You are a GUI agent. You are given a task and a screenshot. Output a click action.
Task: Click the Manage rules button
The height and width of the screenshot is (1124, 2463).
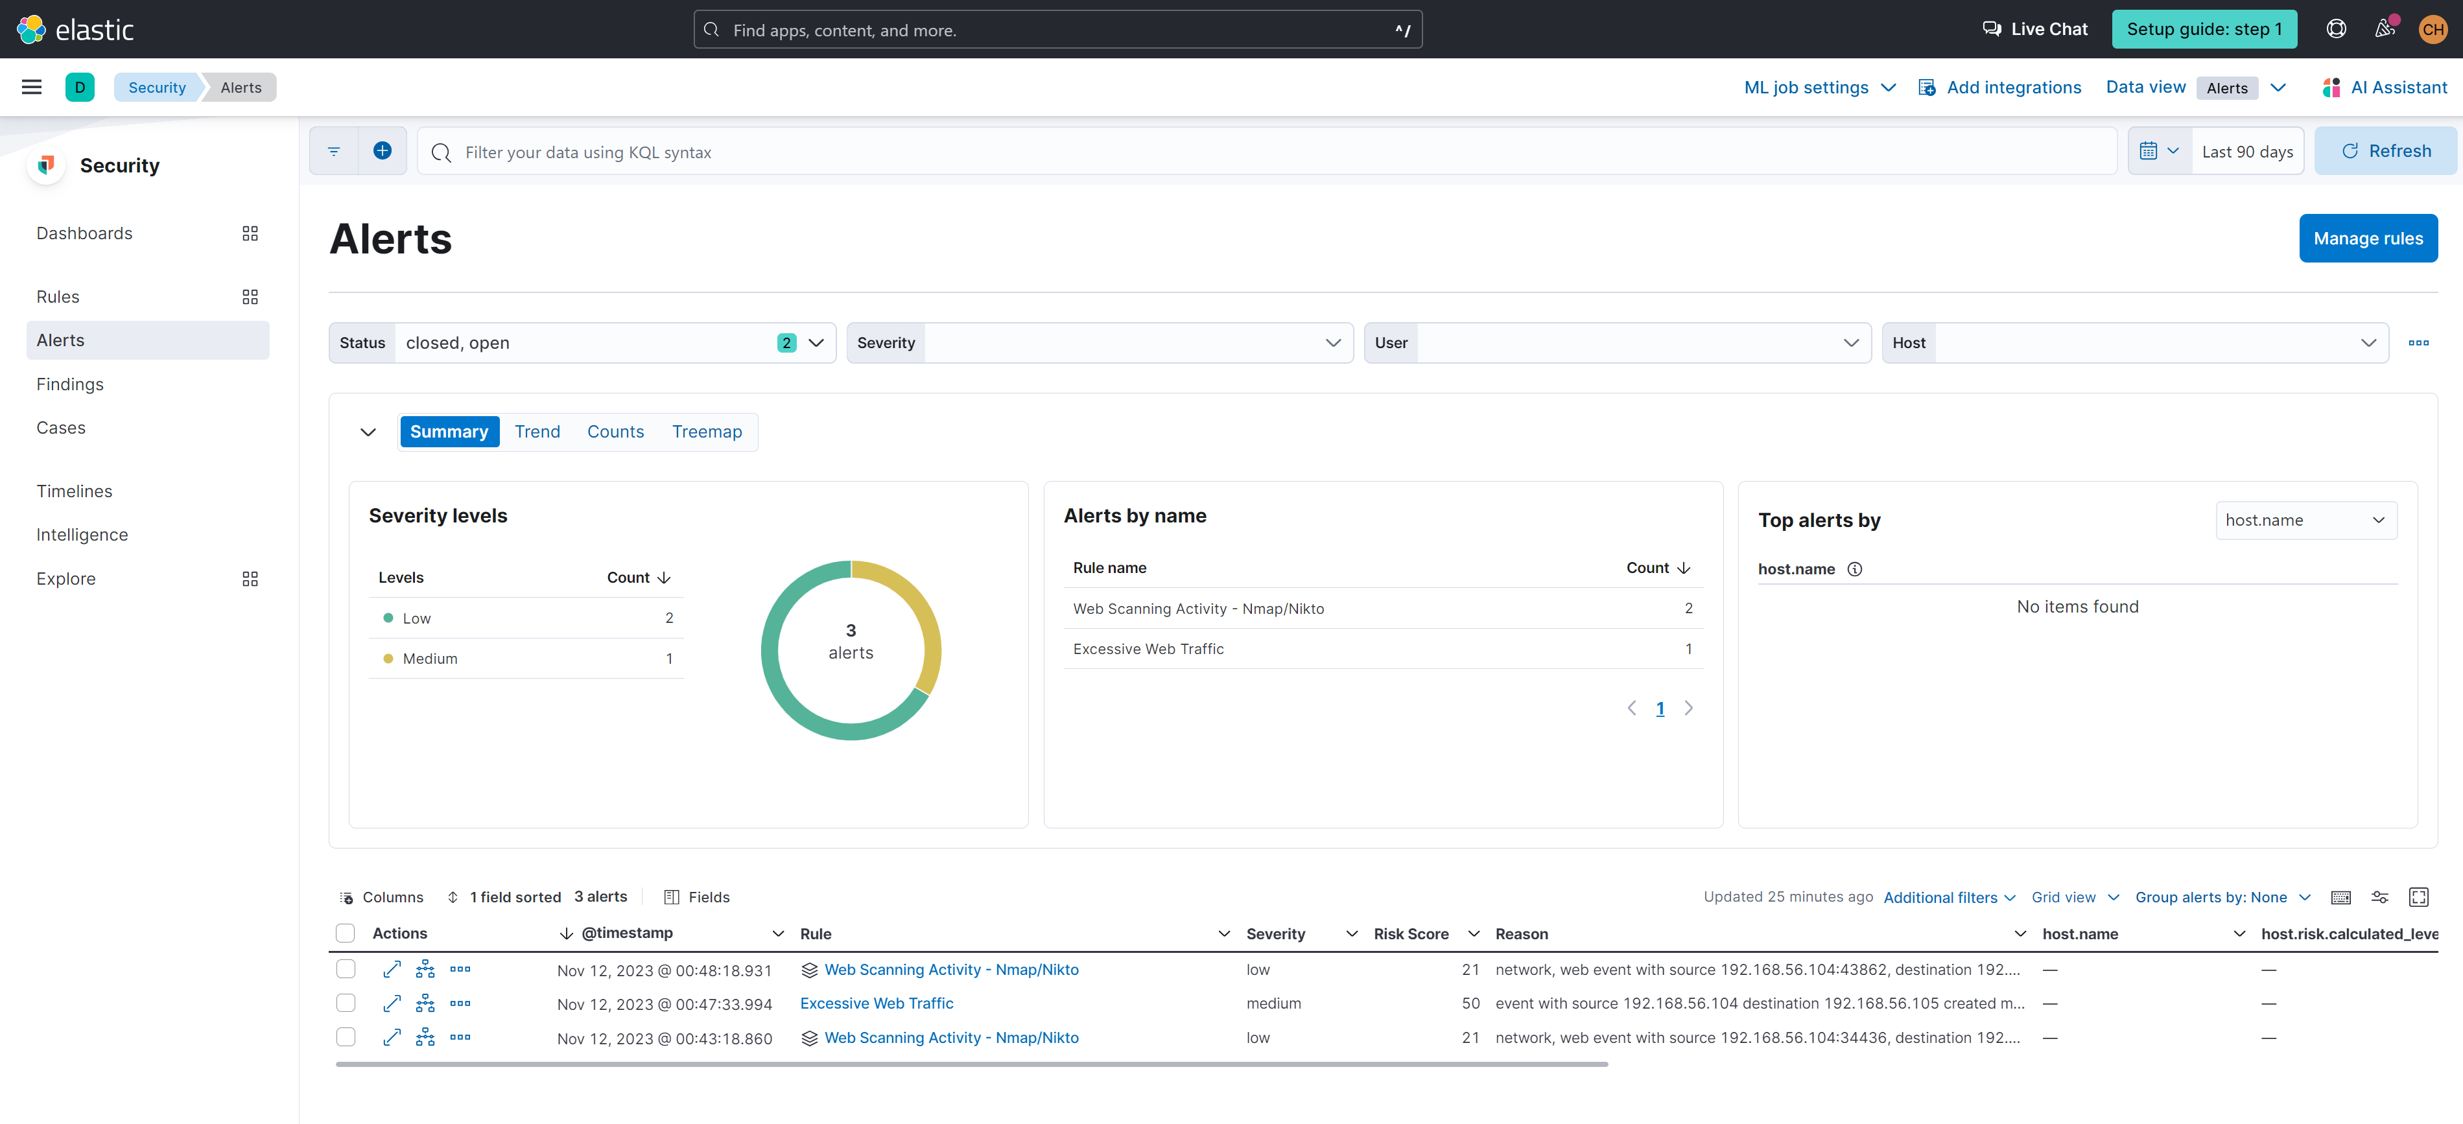click(2368, 238)
